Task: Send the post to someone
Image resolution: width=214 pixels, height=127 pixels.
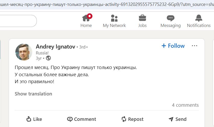Action: pyautogui.click(x=177, y=119)
